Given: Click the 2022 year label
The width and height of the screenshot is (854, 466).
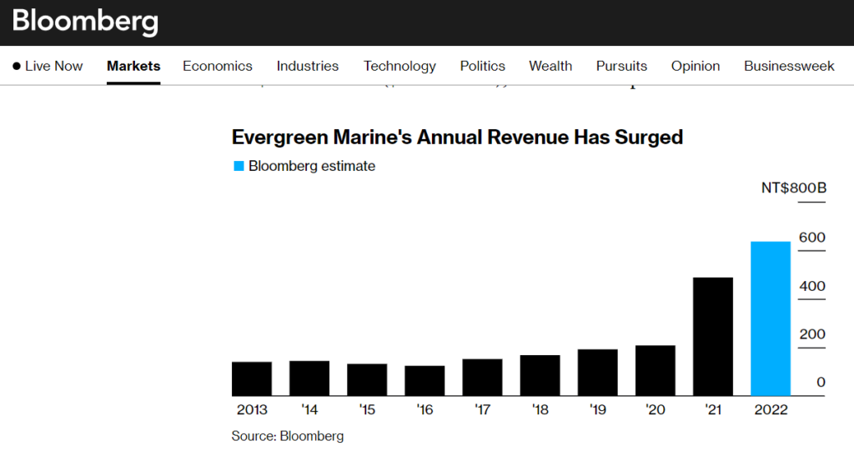Looking at the screenshot, I should tap(771, 409).
